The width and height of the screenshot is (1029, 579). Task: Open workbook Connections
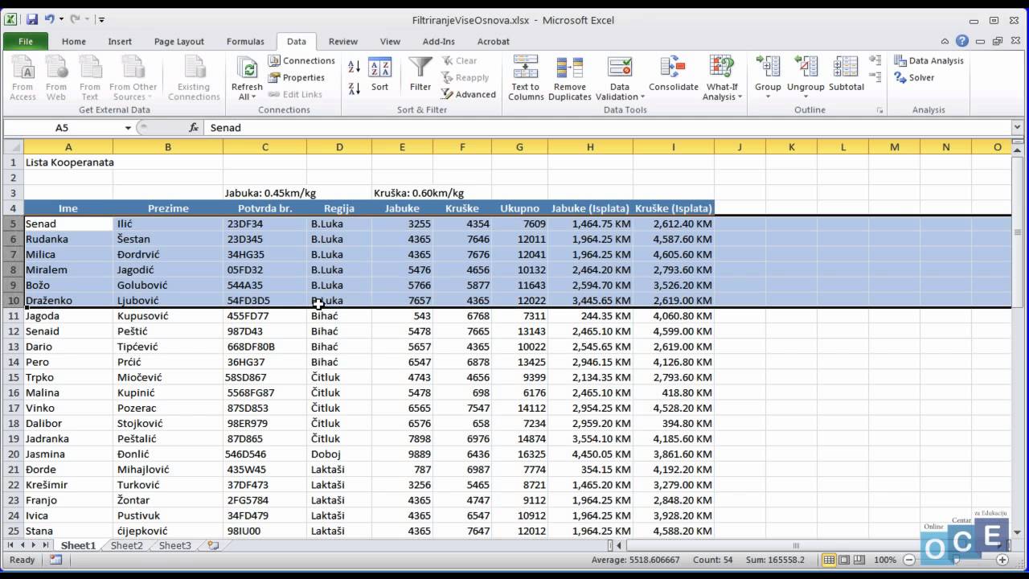point(301,60)
